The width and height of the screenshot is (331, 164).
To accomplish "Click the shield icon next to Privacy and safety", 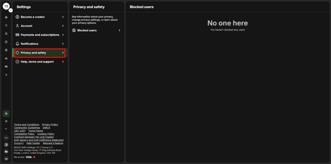I will [x=17, y=53].
